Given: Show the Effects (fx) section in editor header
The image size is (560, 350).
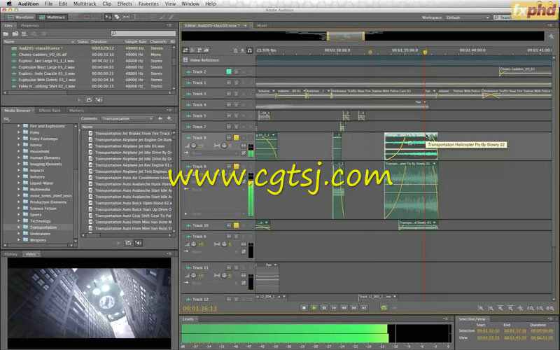Looking at the screenshot, I should (192, 50).
